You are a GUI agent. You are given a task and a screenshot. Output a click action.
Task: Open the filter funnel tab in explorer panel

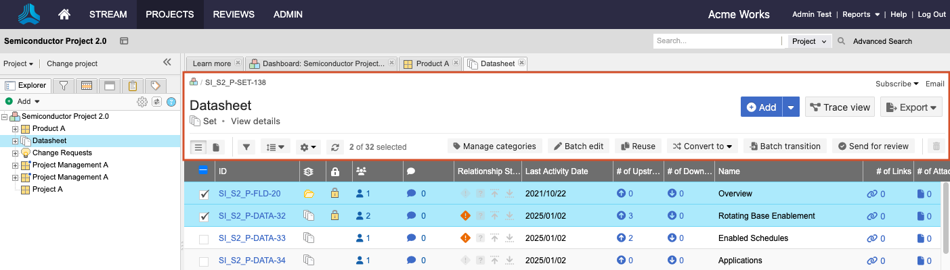[x=63, y=86]
